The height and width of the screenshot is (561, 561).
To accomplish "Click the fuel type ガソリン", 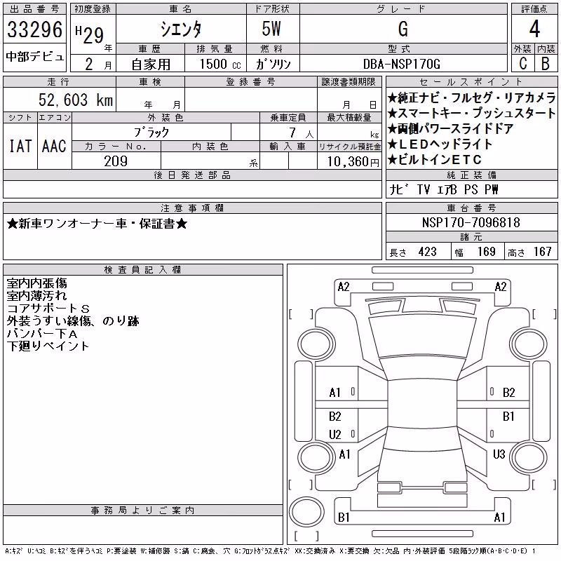I will click(273, 65).
